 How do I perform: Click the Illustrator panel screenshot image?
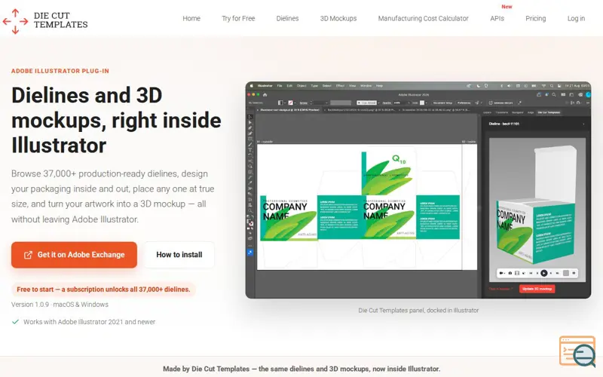(418, 190)
